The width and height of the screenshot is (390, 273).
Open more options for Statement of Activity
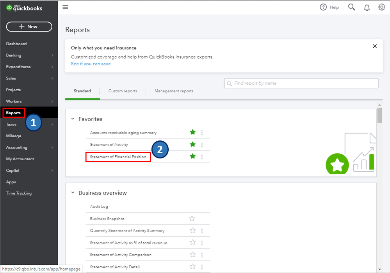(x=202, y=145)
